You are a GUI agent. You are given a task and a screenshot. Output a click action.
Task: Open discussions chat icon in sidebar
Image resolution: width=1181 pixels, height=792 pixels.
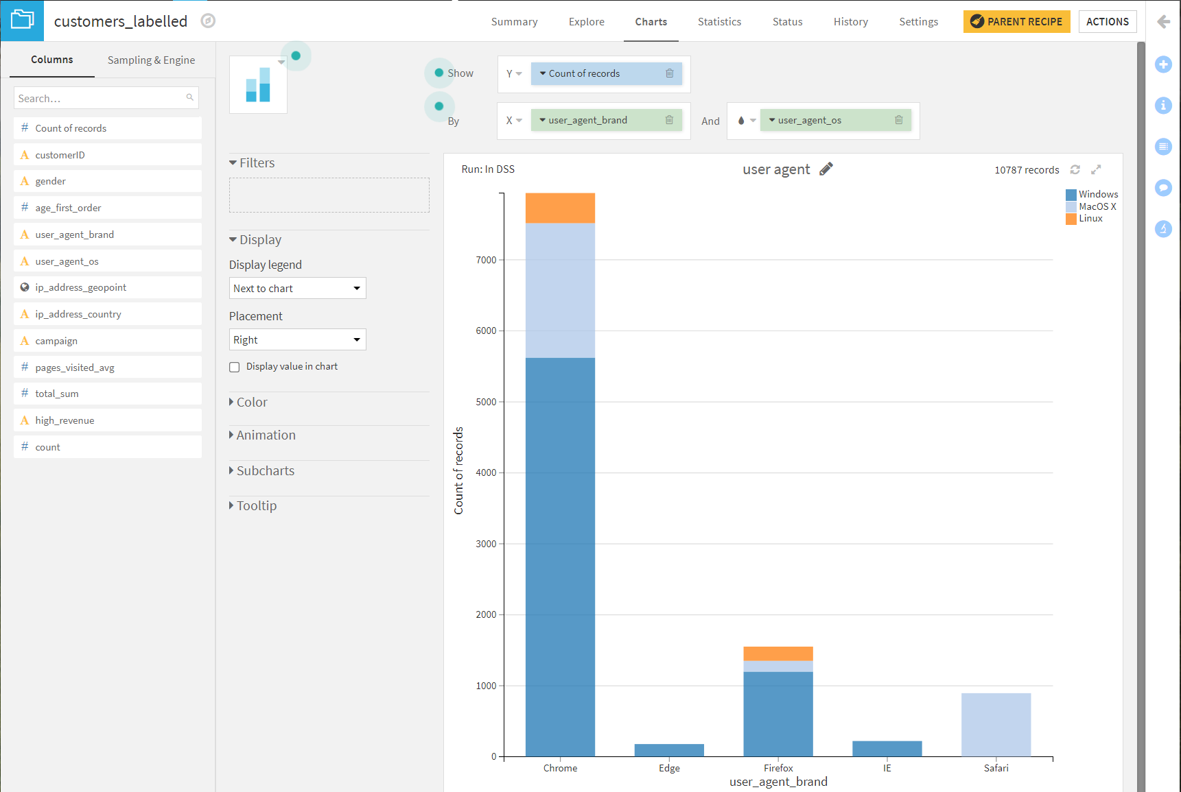tap(1163, 188)
